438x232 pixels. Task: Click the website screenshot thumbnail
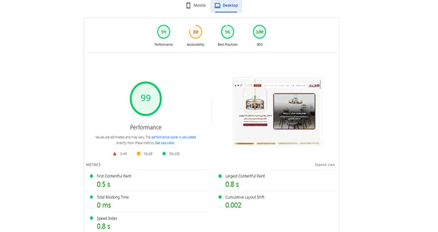pos(277,111)
